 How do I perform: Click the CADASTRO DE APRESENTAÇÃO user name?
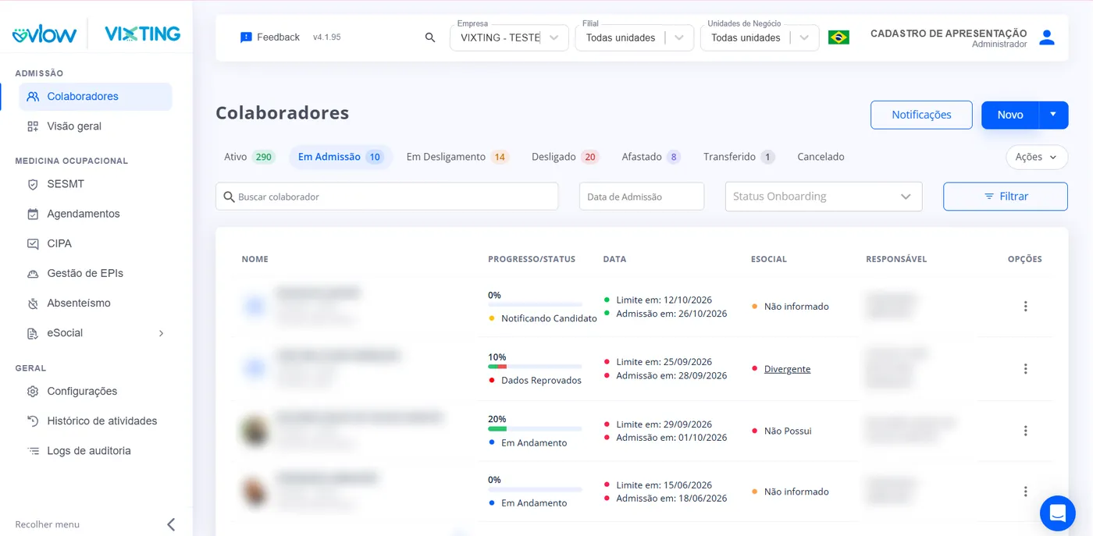(949, 34)
